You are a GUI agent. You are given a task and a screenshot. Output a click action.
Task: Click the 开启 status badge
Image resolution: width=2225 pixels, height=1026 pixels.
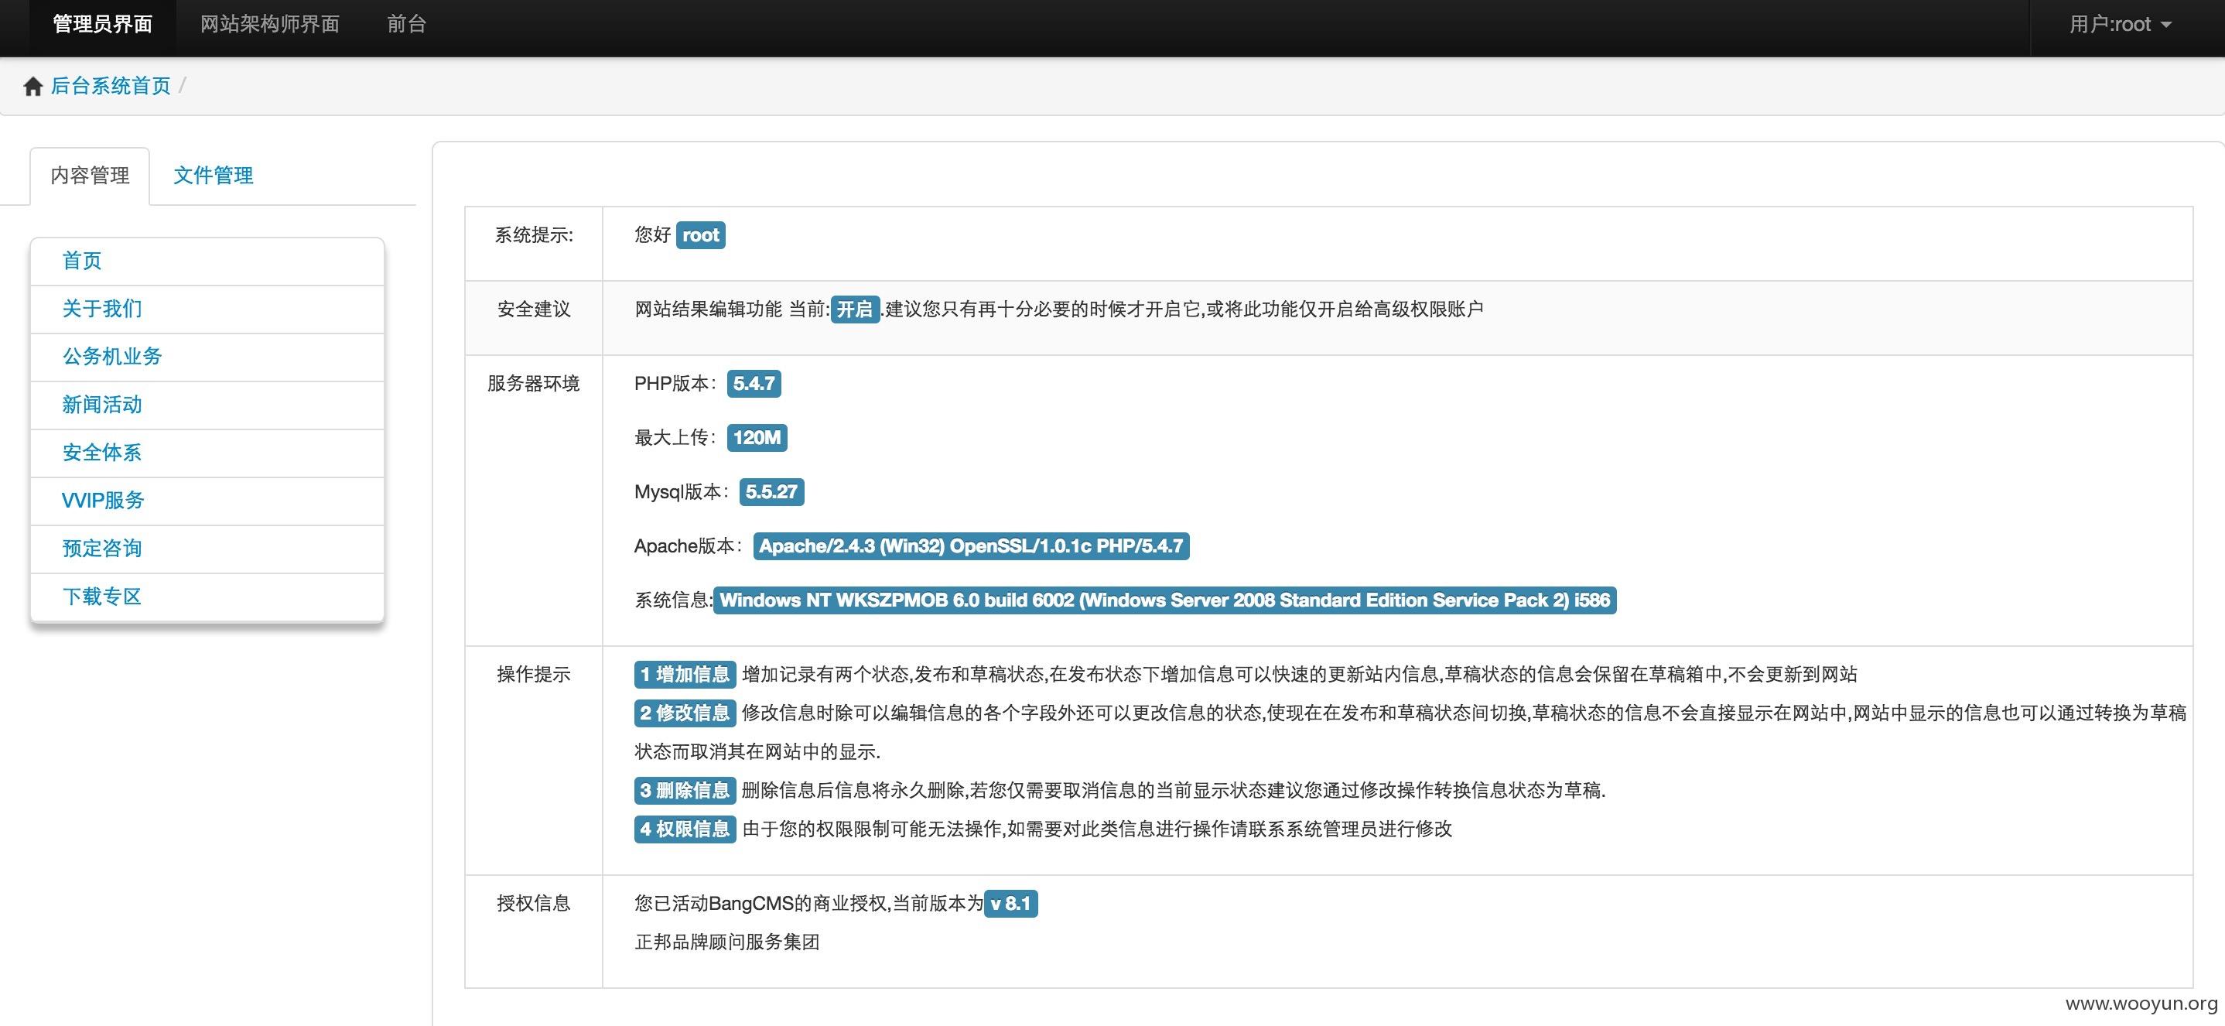tap(855, 310)
